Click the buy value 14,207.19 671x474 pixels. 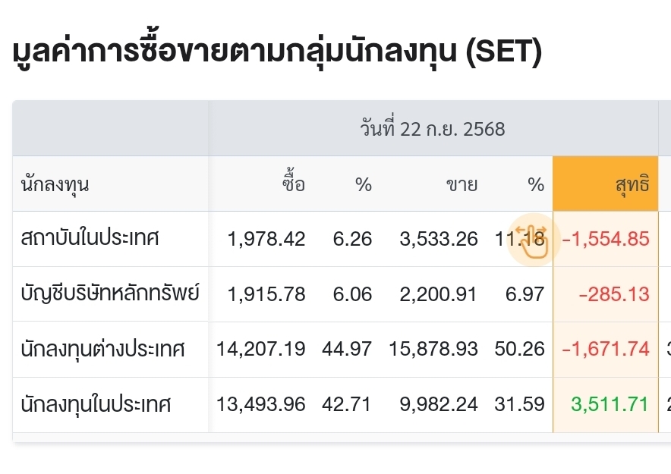point(261,349)
